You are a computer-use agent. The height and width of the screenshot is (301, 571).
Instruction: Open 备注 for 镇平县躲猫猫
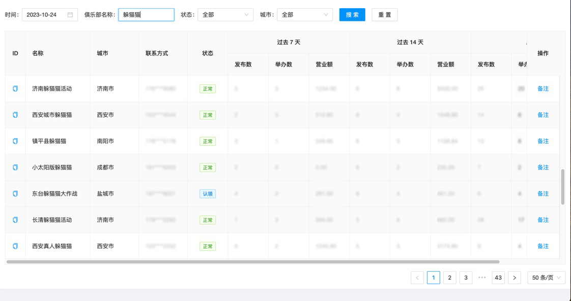[x=543, y=141]
